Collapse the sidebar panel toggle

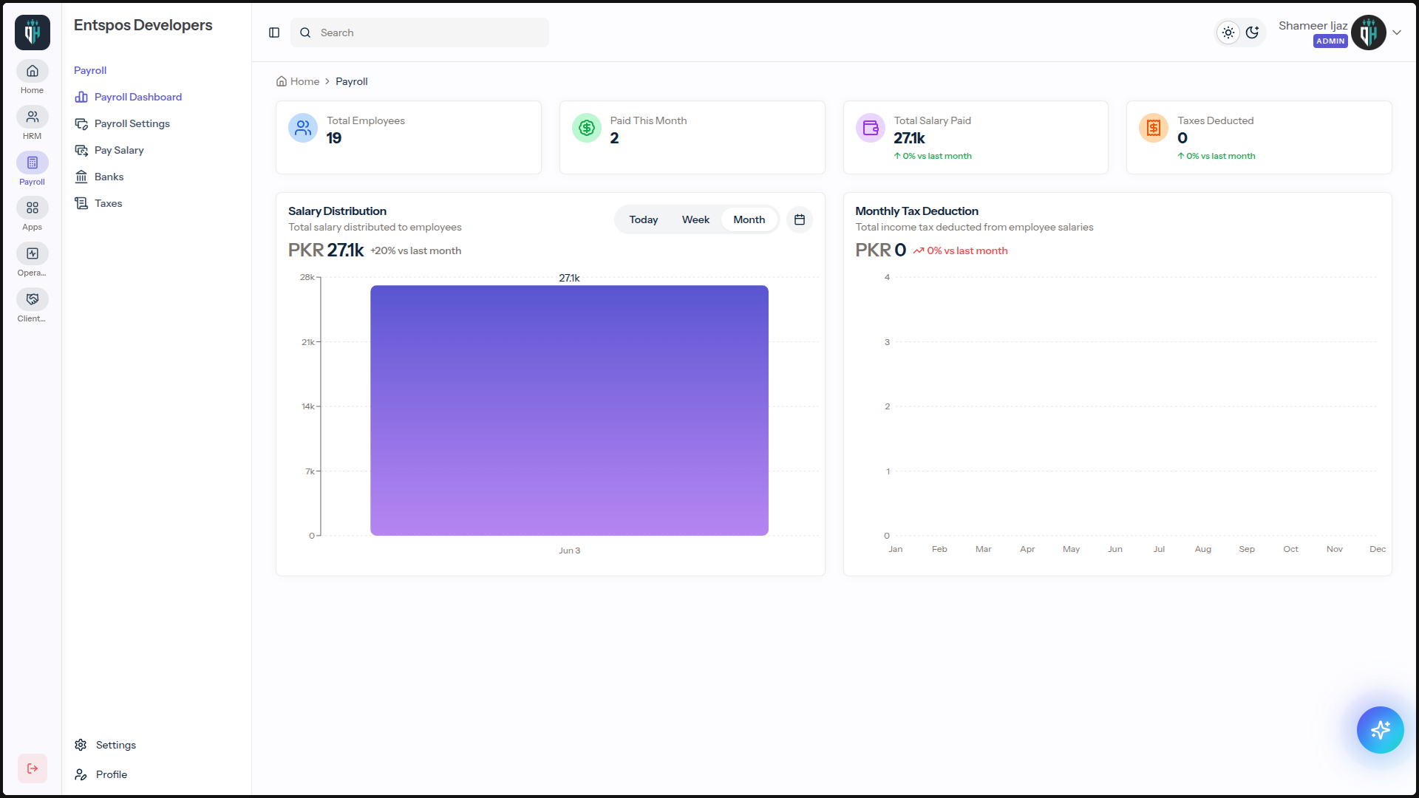coord(274,33)
